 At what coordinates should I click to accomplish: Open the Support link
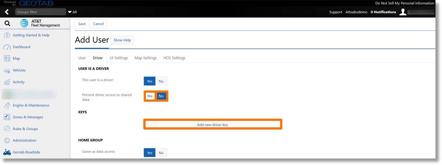tap(336, 12)
